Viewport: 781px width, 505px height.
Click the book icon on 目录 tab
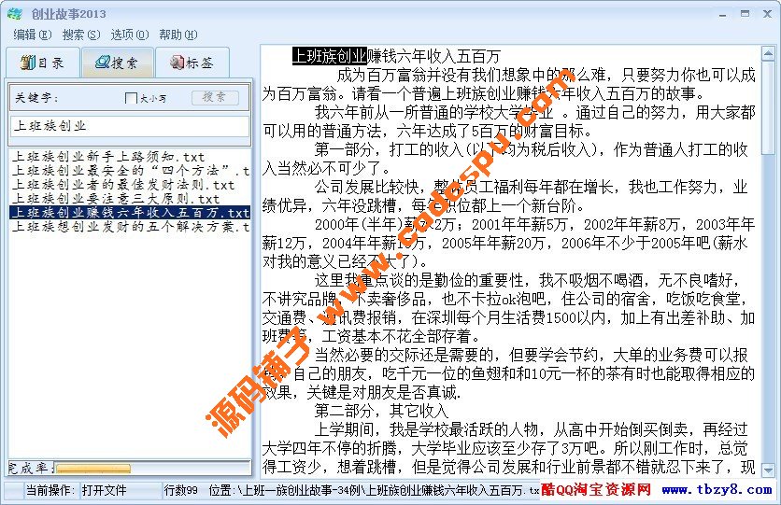(x=28, y=63)
